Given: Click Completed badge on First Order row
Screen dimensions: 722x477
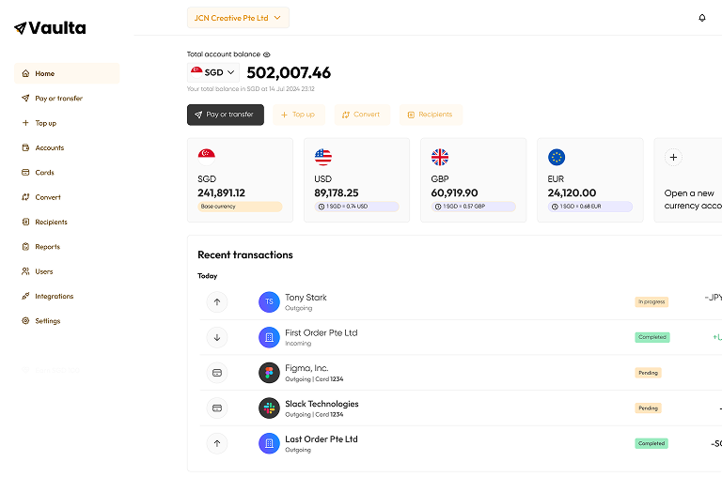Looking at the screenshot, I should pyautogui.click(x=652, y=337).
